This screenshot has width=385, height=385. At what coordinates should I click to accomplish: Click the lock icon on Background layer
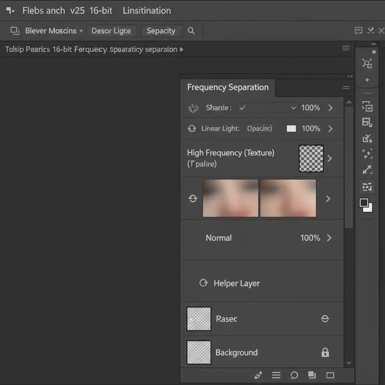(325, 352)
